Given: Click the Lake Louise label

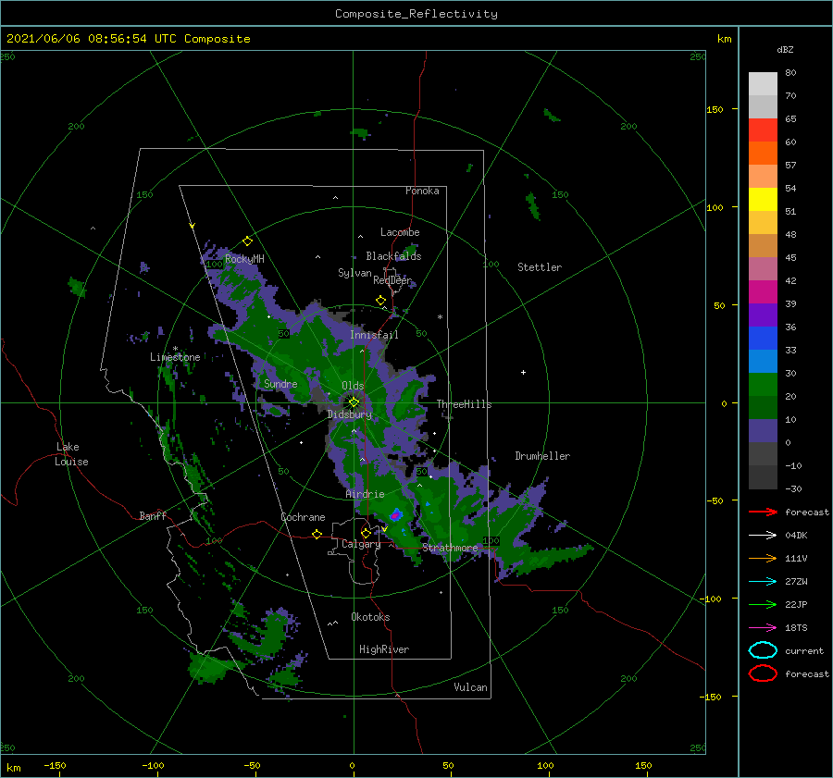Looking at the screenshot, I should [x=71, y=454].
